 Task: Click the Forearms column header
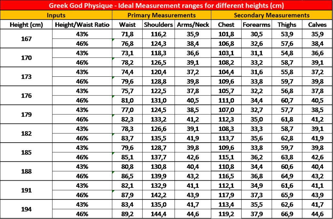(256, 25)
